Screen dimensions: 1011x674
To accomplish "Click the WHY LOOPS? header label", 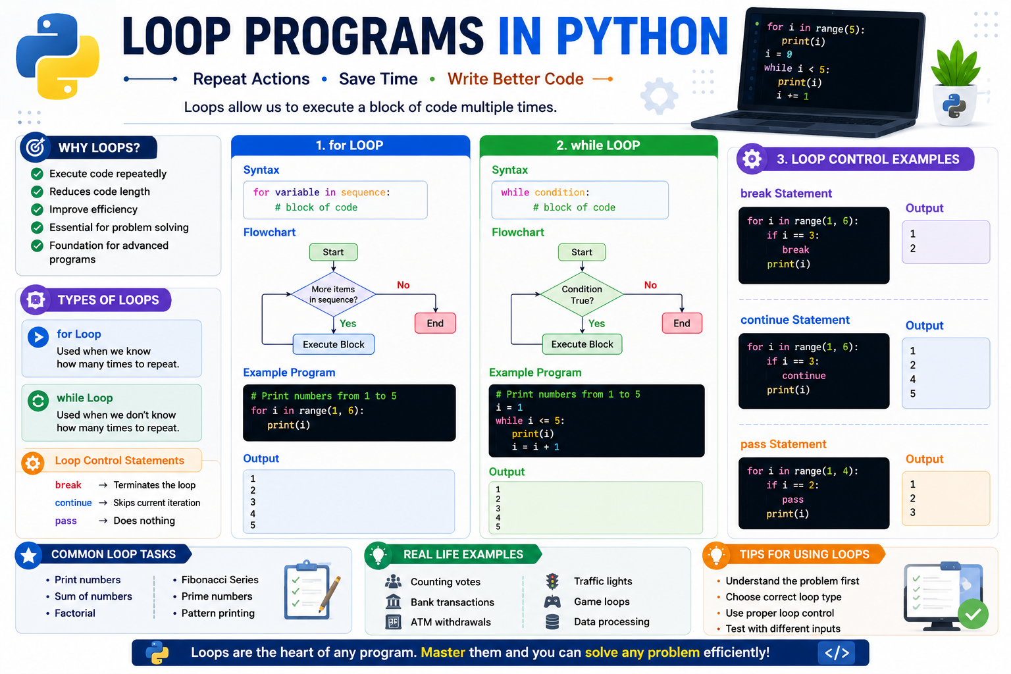I will pos(99,148).
